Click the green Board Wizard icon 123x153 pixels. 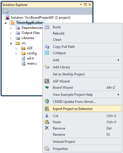point(47,87)
